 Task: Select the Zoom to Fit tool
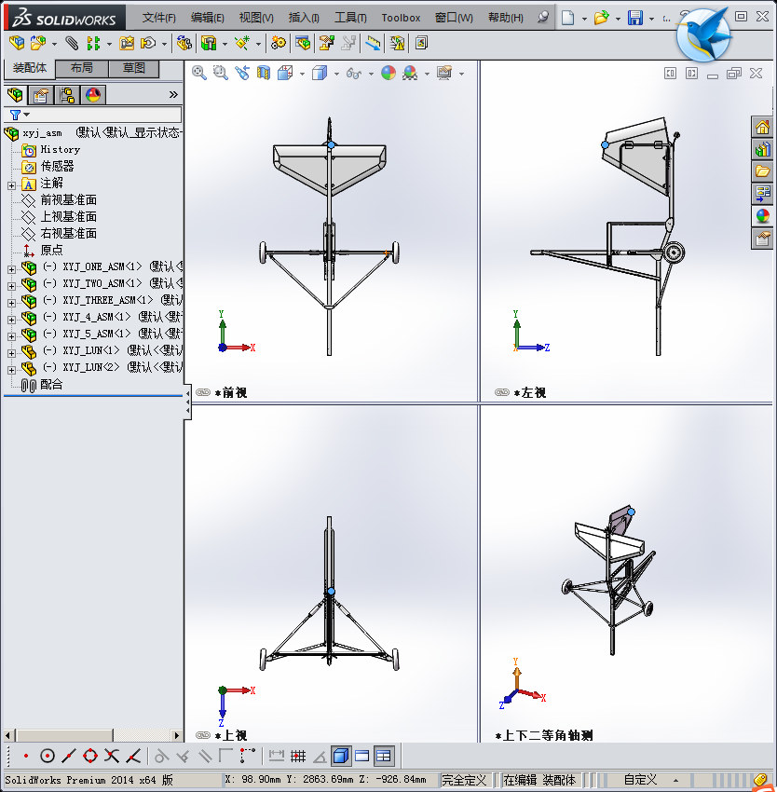pyautogui.click(x=200, y=73)
